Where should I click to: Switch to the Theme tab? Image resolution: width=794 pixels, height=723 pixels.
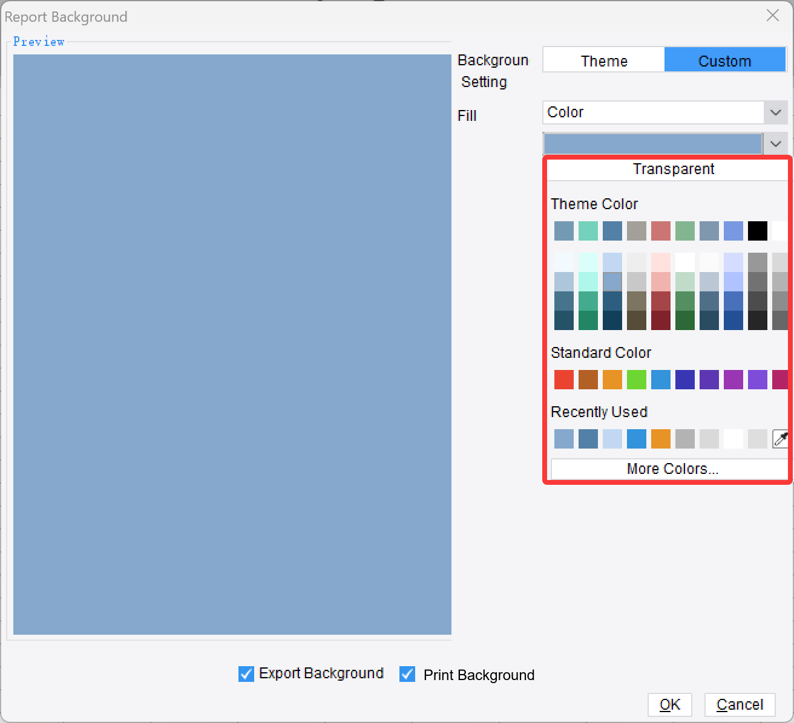603,60
